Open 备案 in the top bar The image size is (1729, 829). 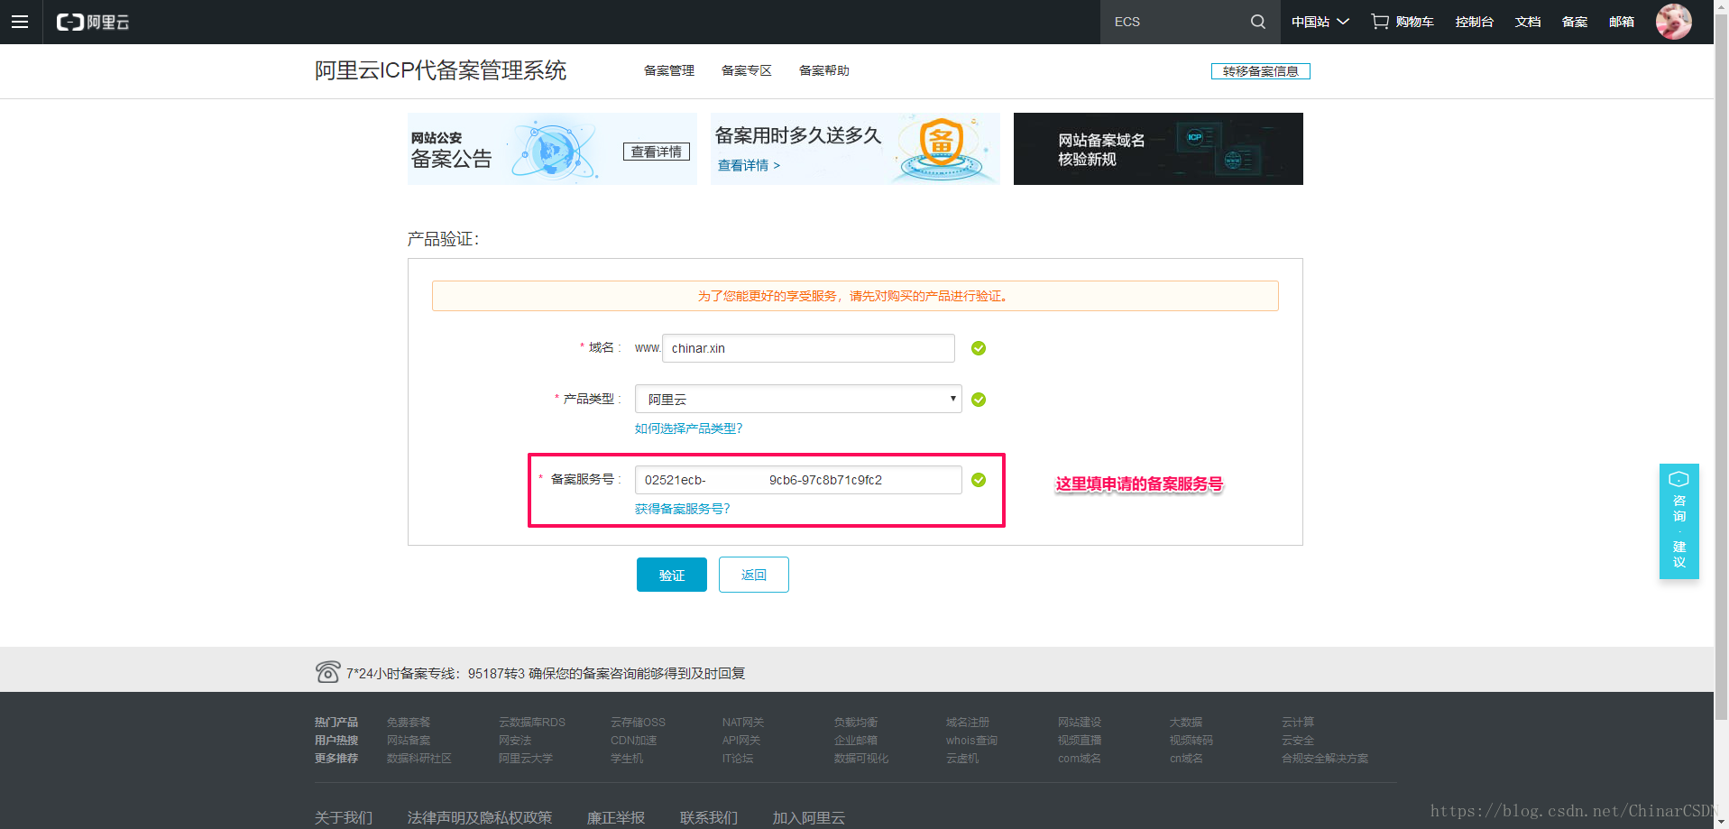click(1575, 22)
